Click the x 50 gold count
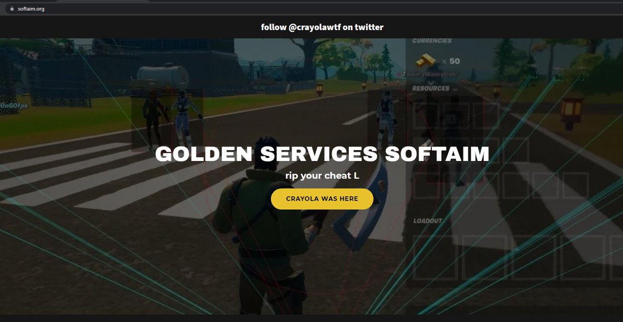Screen dimensions: 623x322 (451, 61)
